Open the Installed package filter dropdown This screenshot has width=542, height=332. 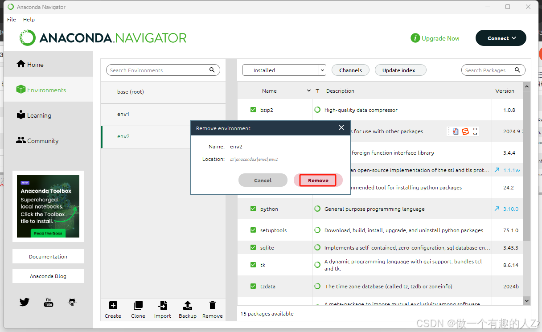point(284,70)
